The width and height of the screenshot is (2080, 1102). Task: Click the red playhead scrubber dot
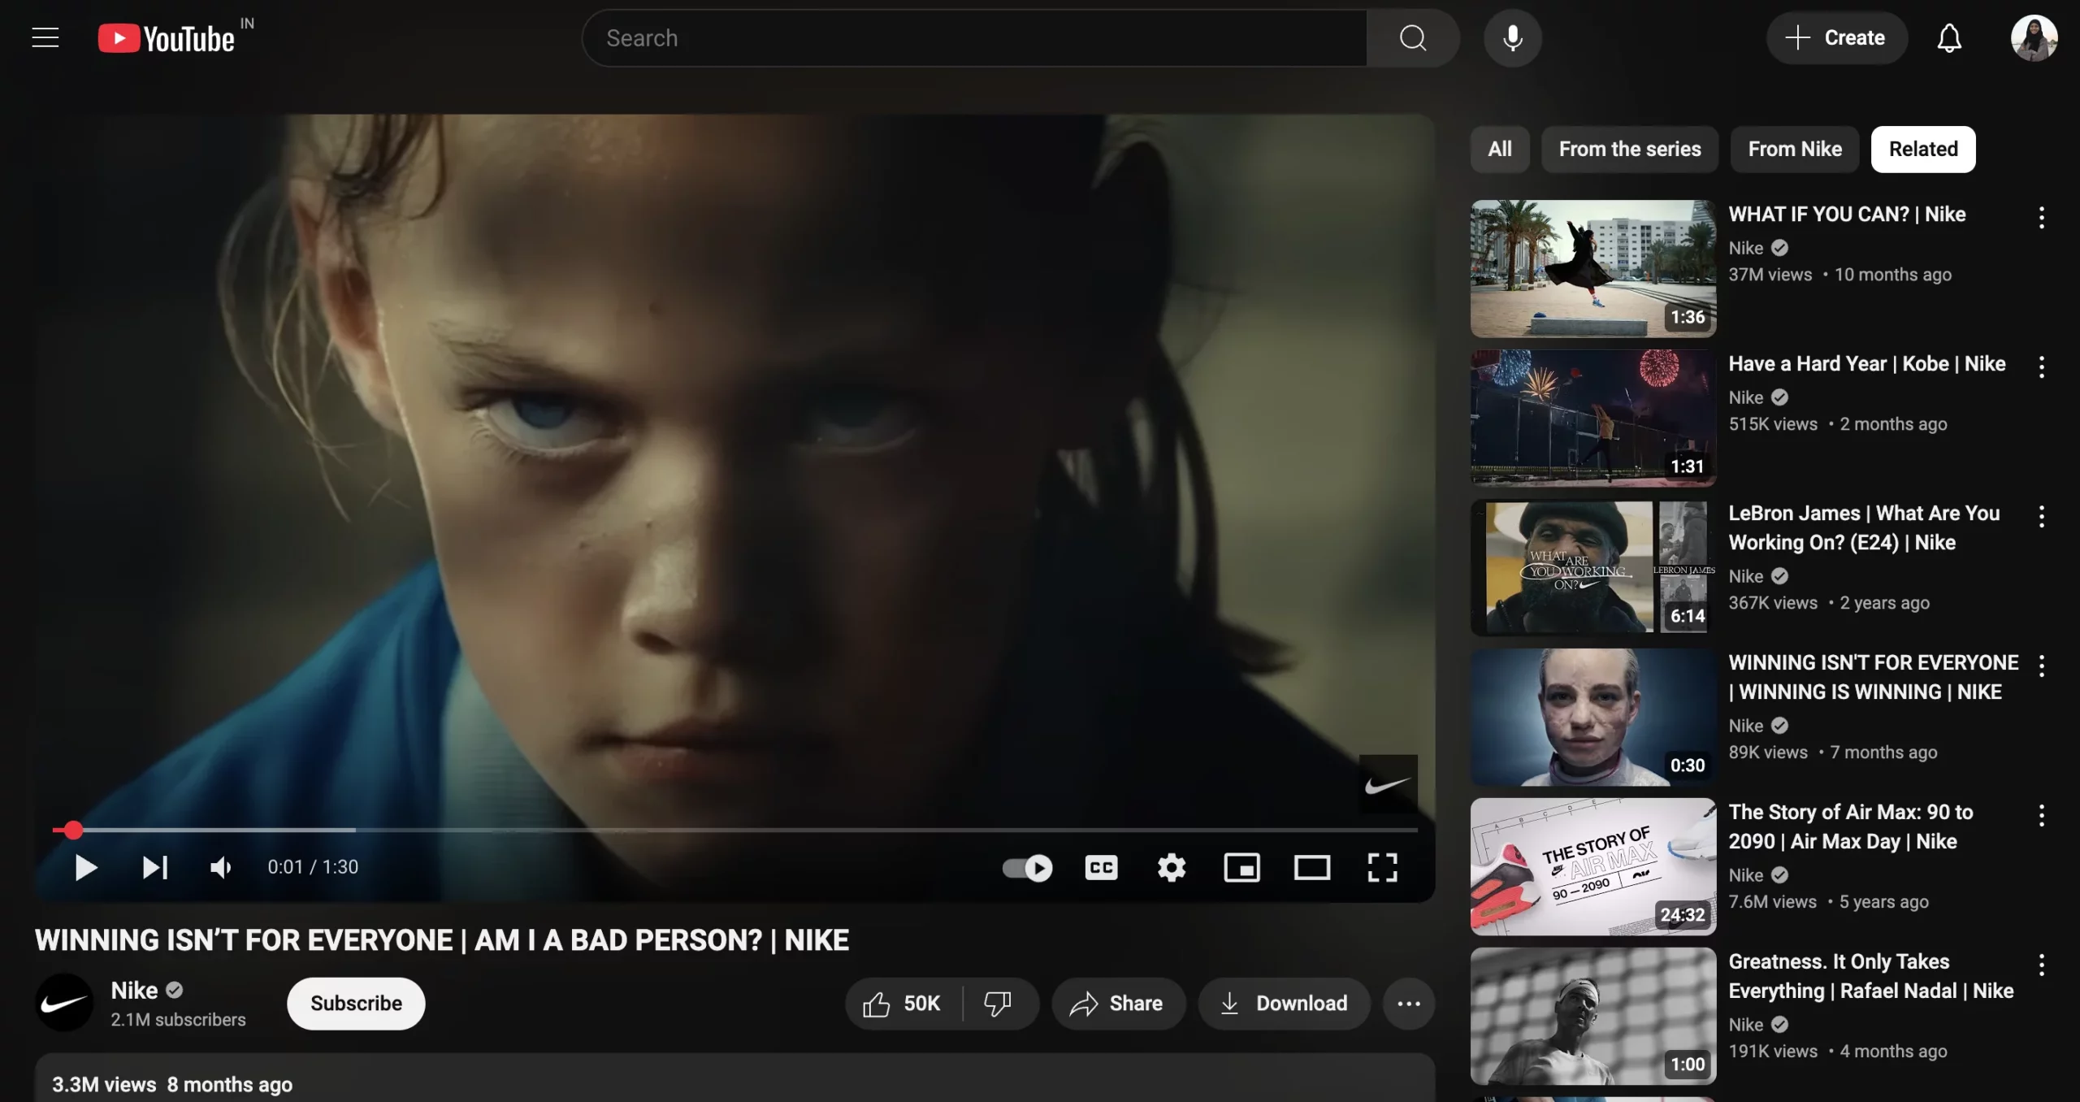point(73,830)
